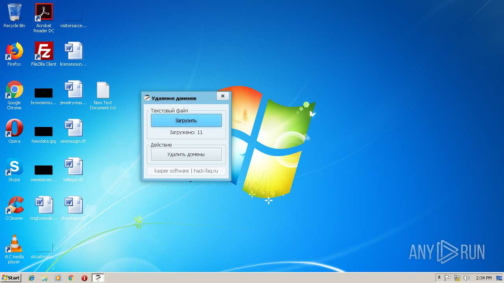Select the Opera desktop shortcut
Screen dimensions: 504x283
click(x=14, y=131)
